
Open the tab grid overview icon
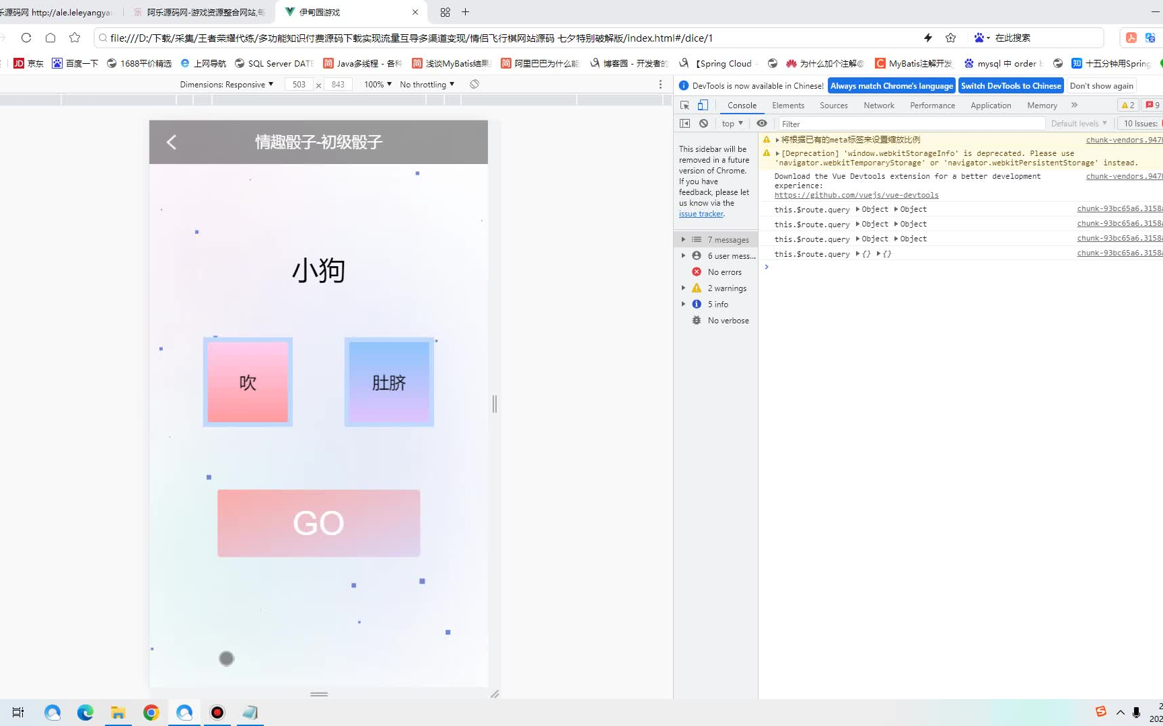pos(445,12)
